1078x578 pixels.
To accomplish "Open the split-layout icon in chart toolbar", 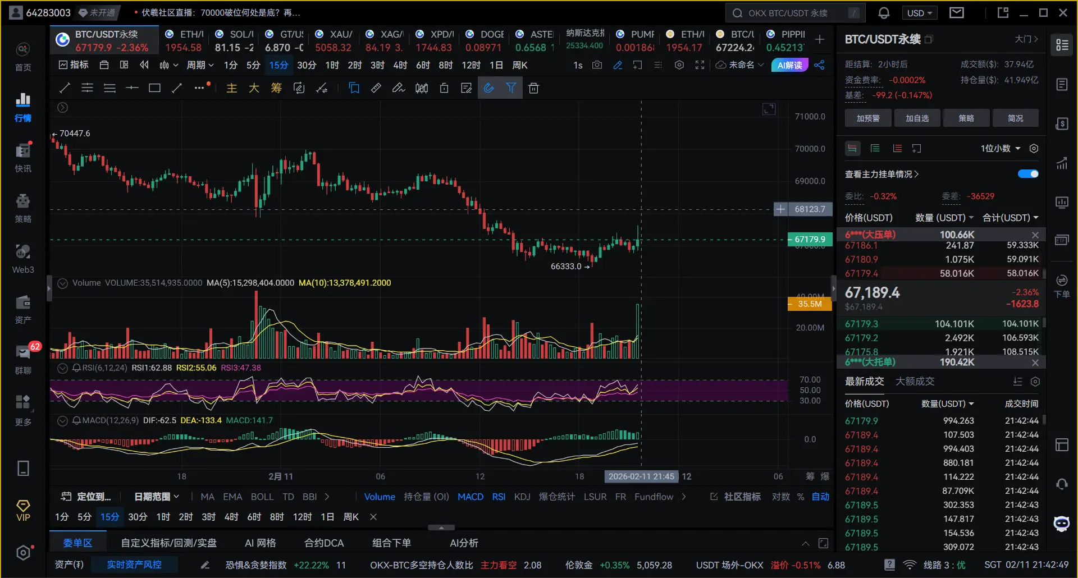I will tap(124, 65).
